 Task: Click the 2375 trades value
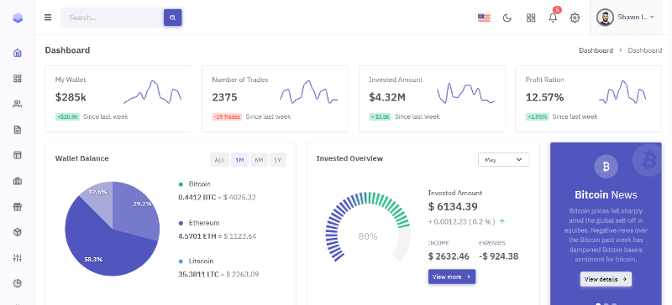[224, 97]
